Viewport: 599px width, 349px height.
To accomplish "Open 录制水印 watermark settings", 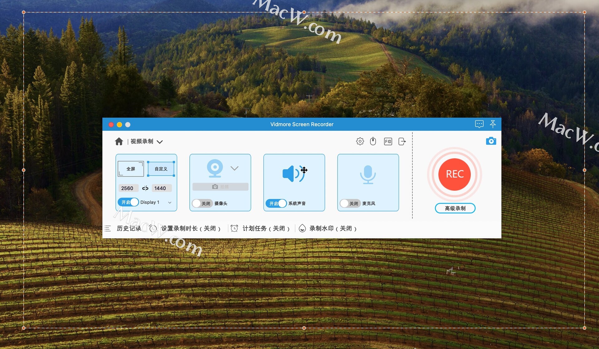I will (x=333, y=228).
